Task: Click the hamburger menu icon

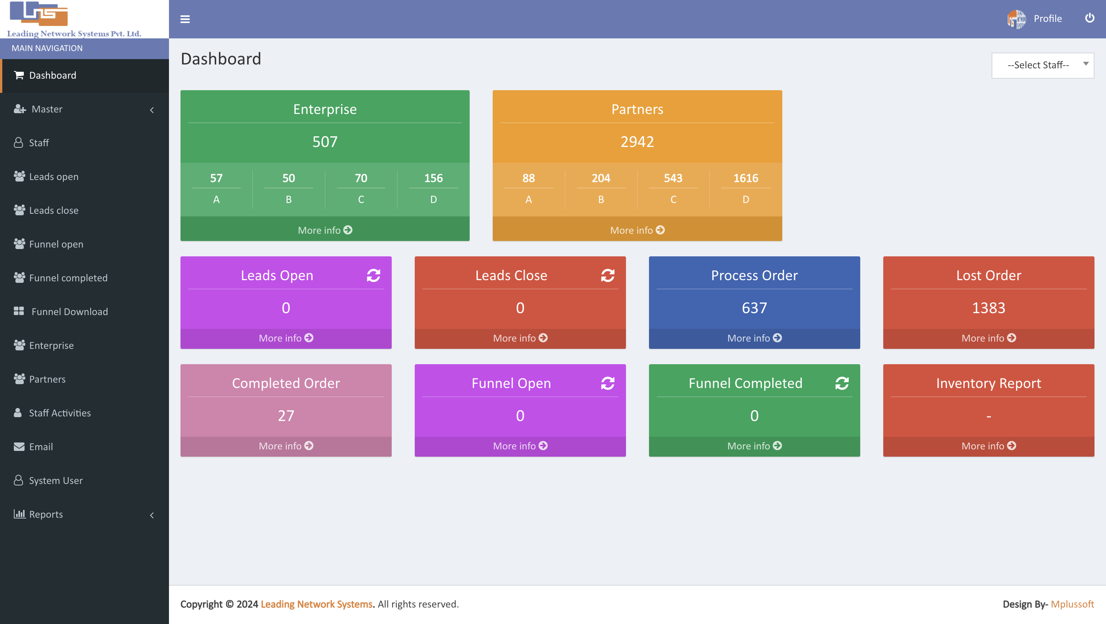Action: pyautogui.click(x=185, y=19)
